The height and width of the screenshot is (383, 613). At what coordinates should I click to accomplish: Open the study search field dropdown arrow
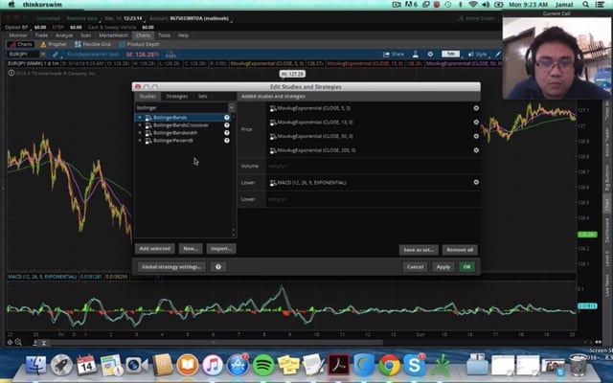point(231,108)
